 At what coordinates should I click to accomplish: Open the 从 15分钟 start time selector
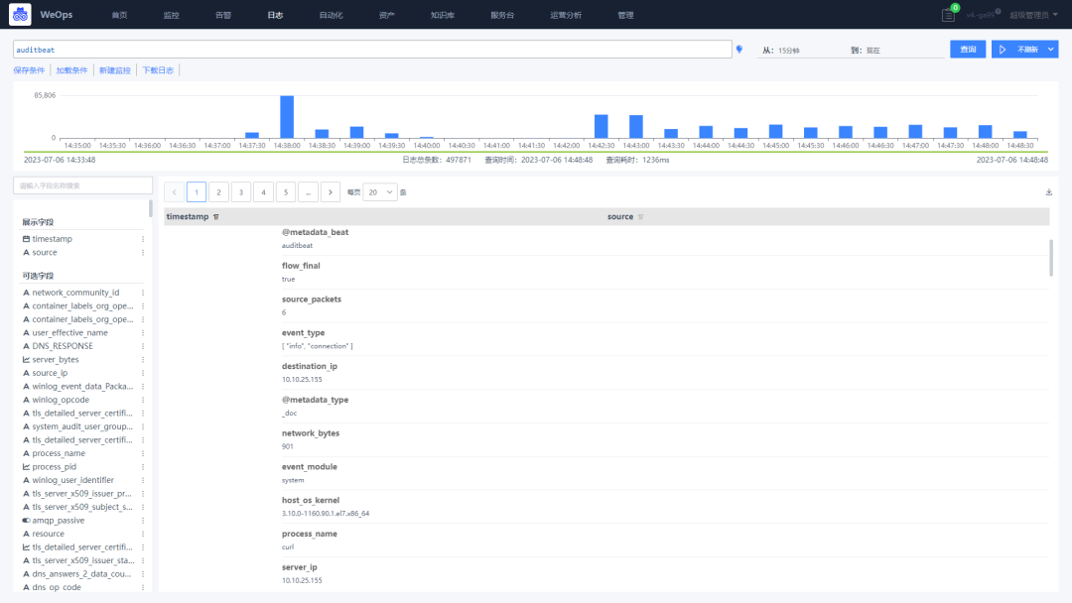click(801, 51)
